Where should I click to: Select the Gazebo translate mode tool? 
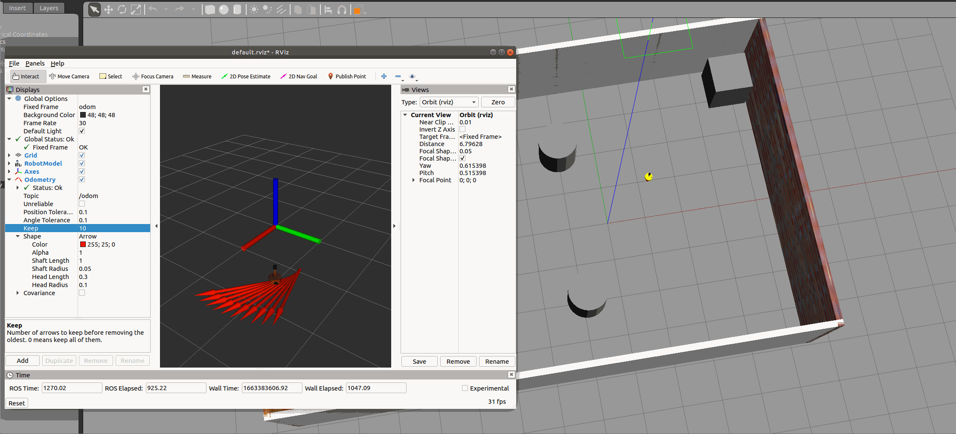108,9
